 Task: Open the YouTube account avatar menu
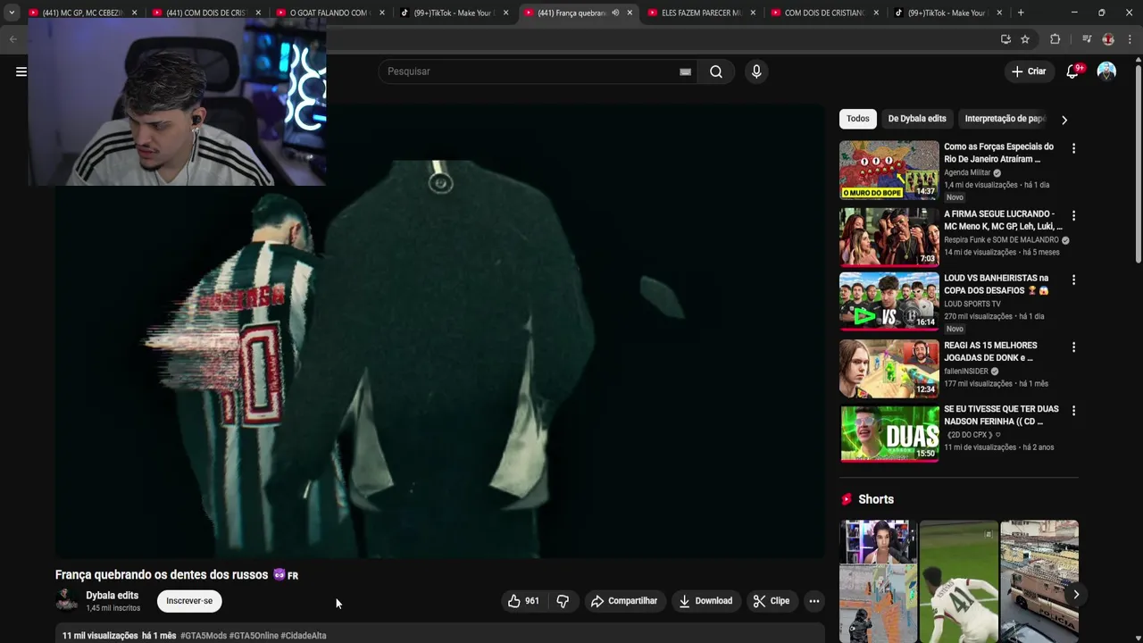click(1106, 71)
